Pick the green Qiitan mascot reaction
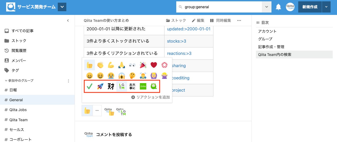 pos(154,86)
